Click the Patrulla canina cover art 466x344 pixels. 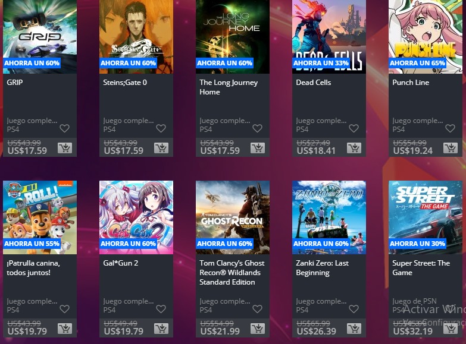[40, 214]
